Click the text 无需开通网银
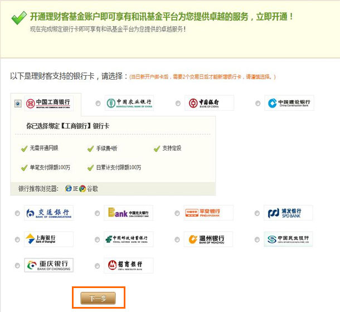The image size is (340, 312). coord(44,148)
